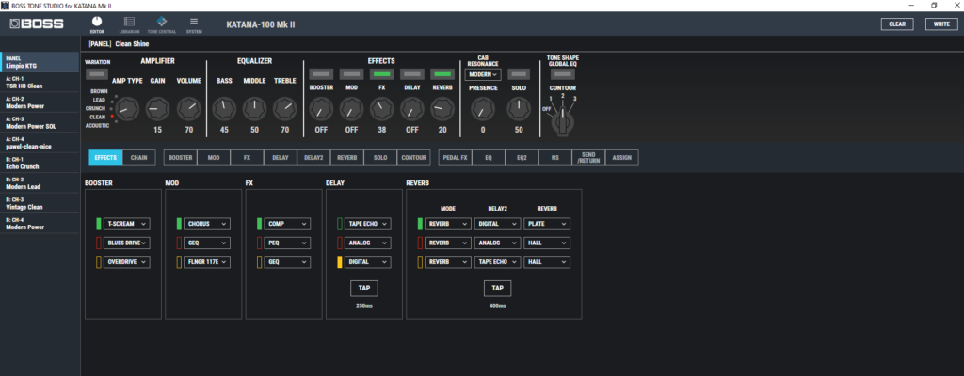Click the Presence knob
This screenshot has height=376, width=964.
click(x=483, y=109)
